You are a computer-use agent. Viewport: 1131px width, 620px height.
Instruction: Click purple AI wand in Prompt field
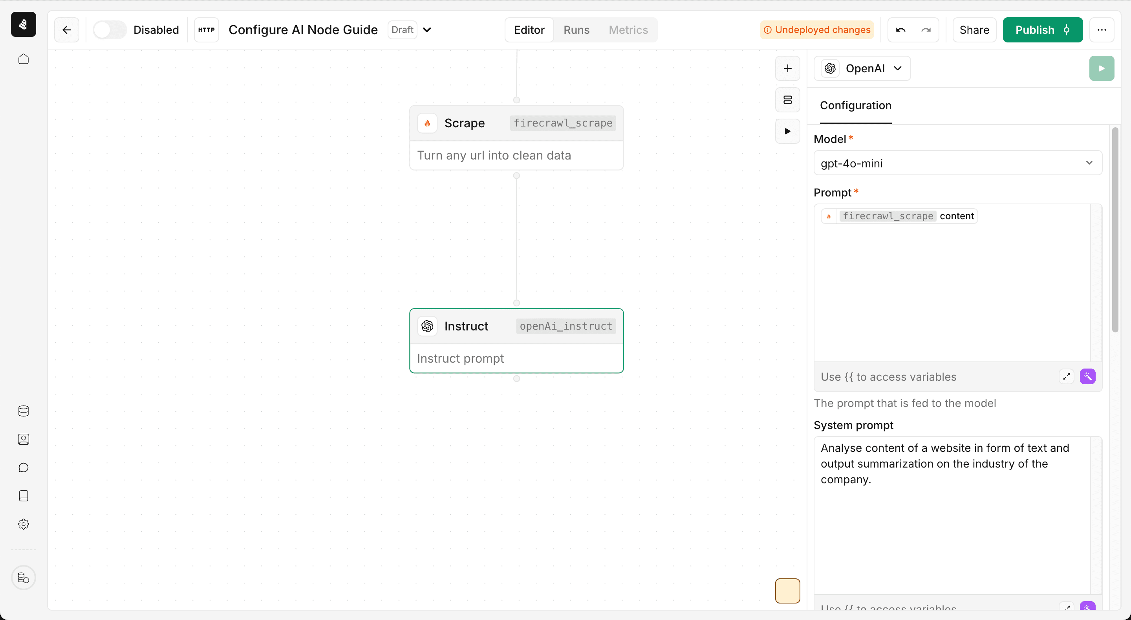[x=1087, y=376]
